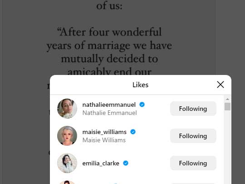Screen dimensions: 245x184
Task: Toggle Following for maisie_williams
Action: [193, 136]
